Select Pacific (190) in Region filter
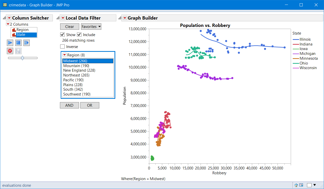 88,80
